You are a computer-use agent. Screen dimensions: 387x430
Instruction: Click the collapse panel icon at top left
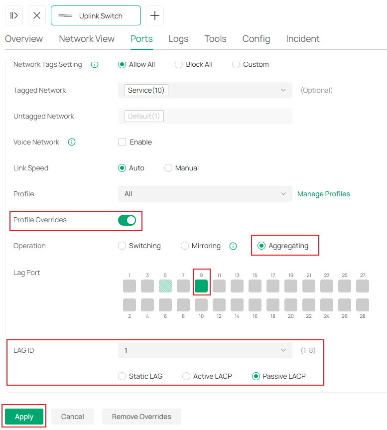(13, 15)
